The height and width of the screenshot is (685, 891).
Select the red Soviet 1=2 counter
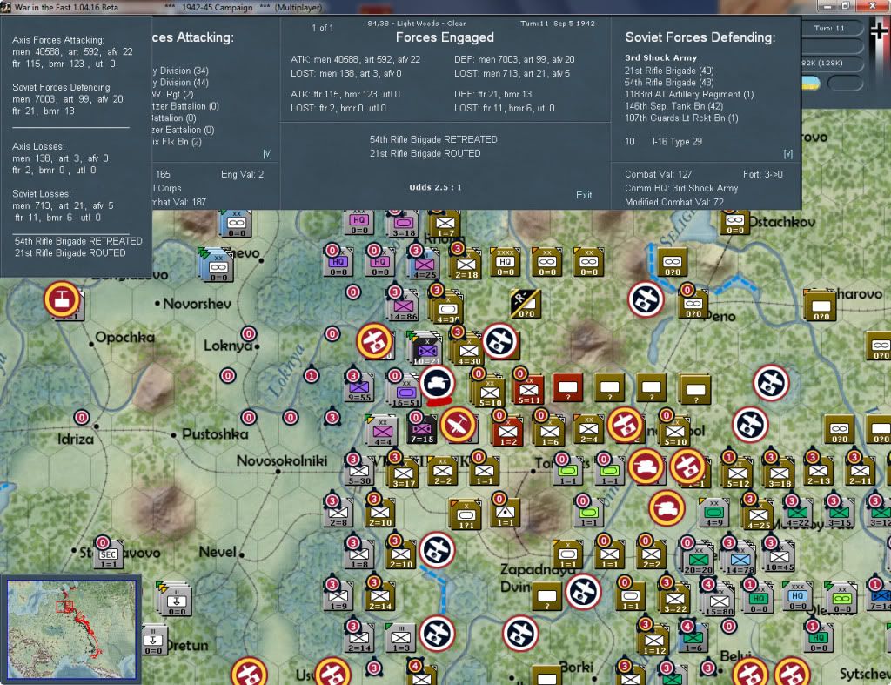pyautogui.click(x=507, y=432)
